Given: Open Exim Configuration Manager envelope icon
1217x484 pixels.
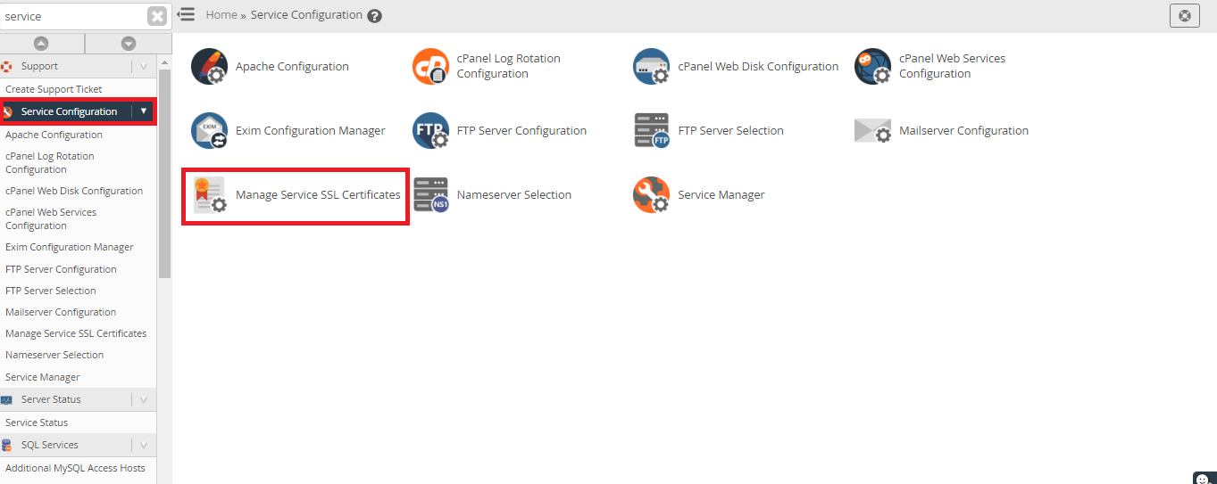Looking at the screenshot, I should pos(210,131).
